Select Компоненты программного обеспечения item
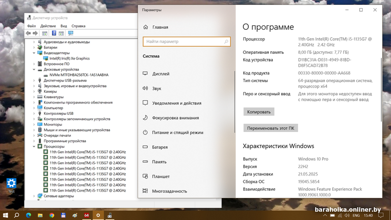 [x=78, y=102]
